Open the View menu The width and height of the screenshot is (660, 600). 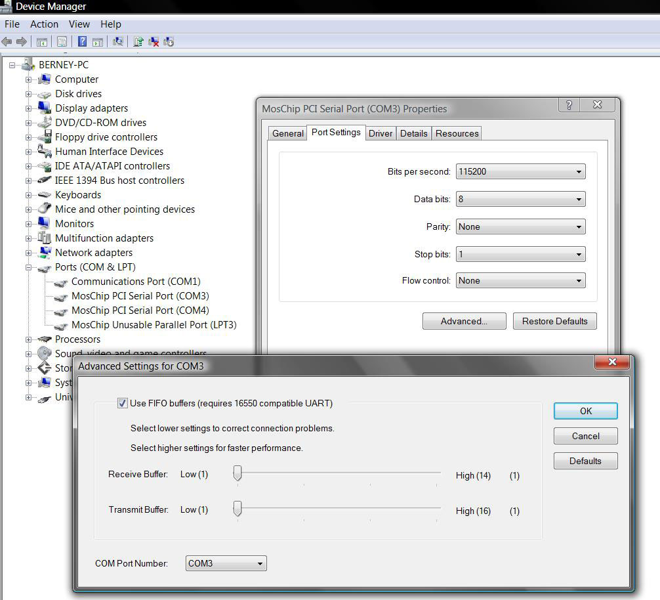pos(79,24)
